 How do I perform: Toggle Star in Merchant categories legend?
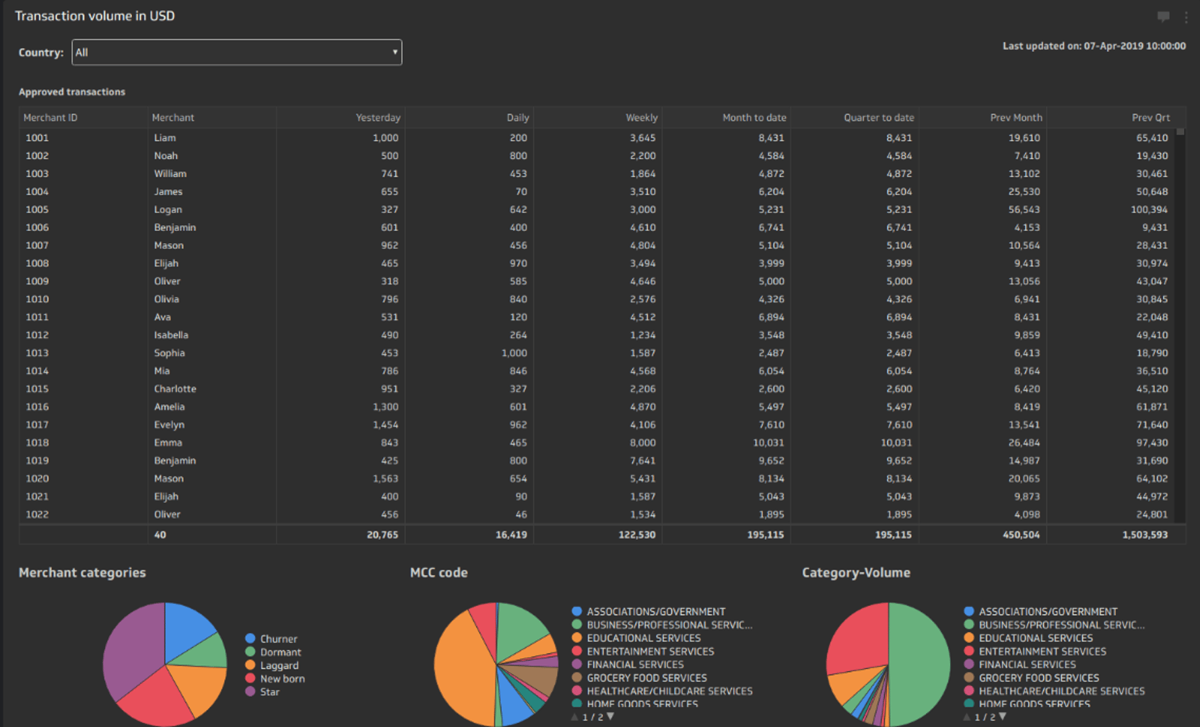(269, 692)
